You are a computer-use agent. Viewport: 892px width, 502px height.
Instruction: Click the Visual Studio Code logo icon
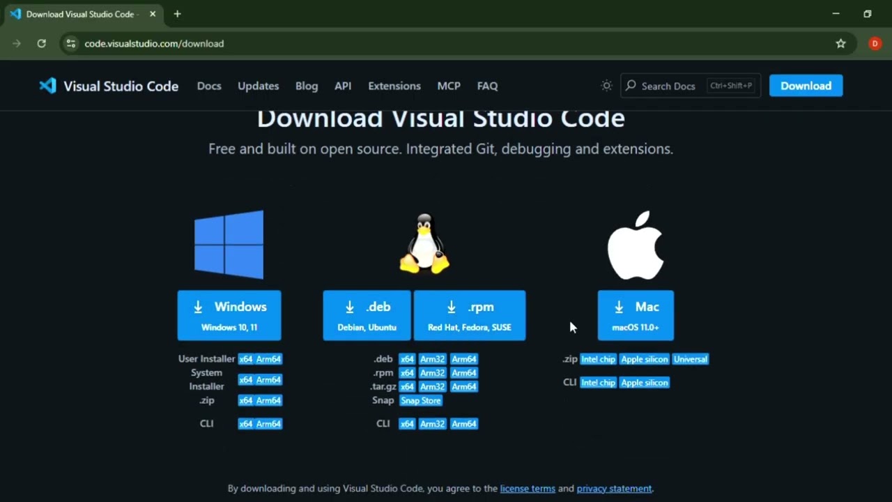(47, 86)
